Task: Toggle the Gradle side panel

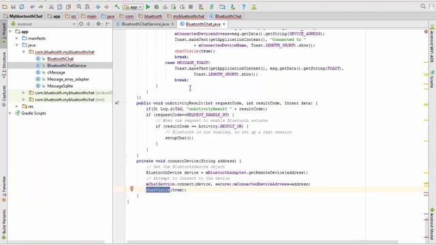Action: click(x=432, y=79)
